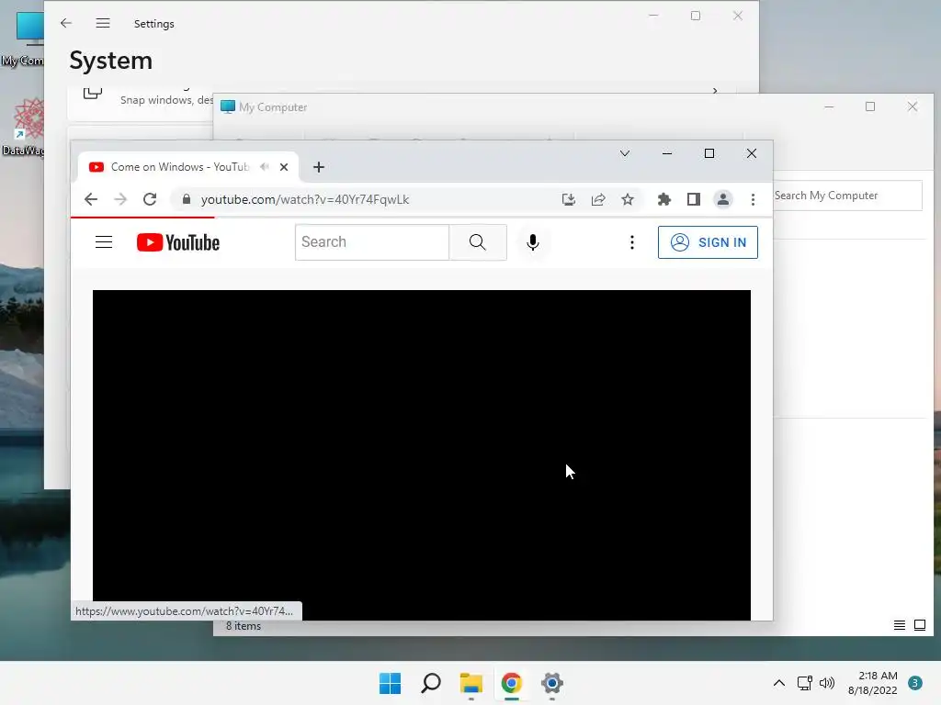The height and width of the screenshot is (705, 941).
Task: Click the youtube.com address bar URL
Action: [x=305, y=199]
